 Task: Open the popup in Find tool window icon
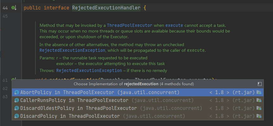coord(259,84)
